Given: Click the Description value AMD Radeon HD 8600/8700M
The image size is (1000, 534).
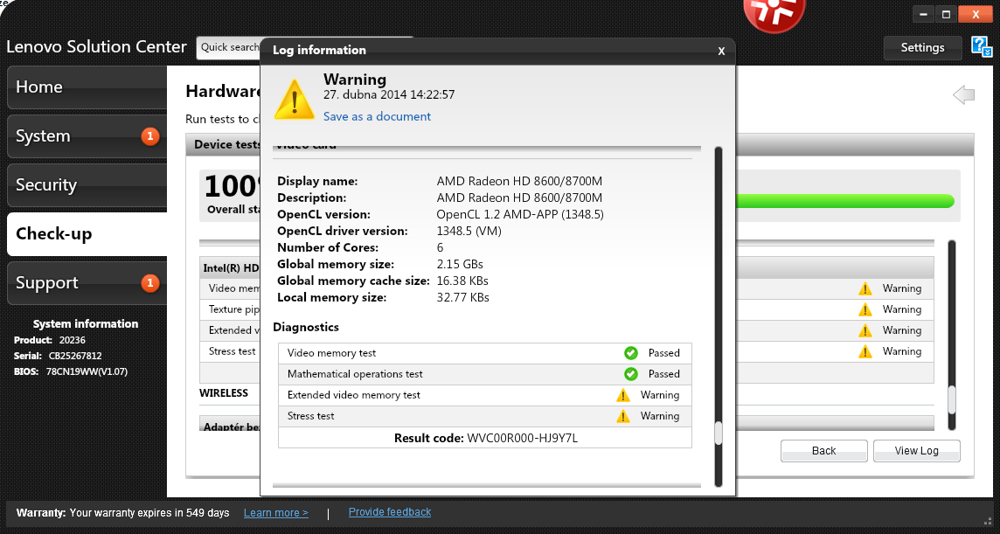Looking at the screenshot, I should [519, 198].
